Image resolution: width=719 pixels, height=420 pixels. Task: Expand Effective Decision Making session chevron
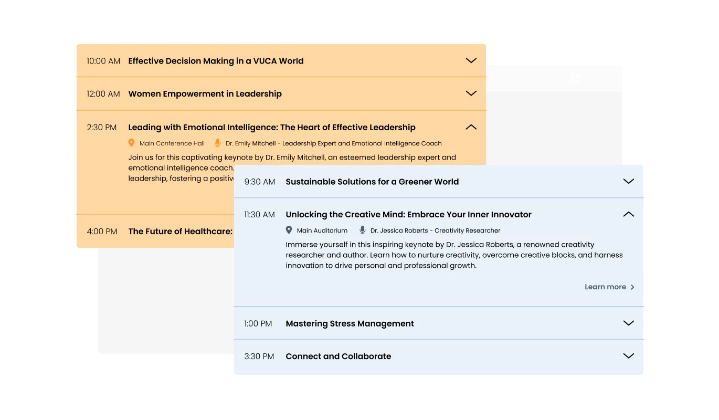coord(471,61)
